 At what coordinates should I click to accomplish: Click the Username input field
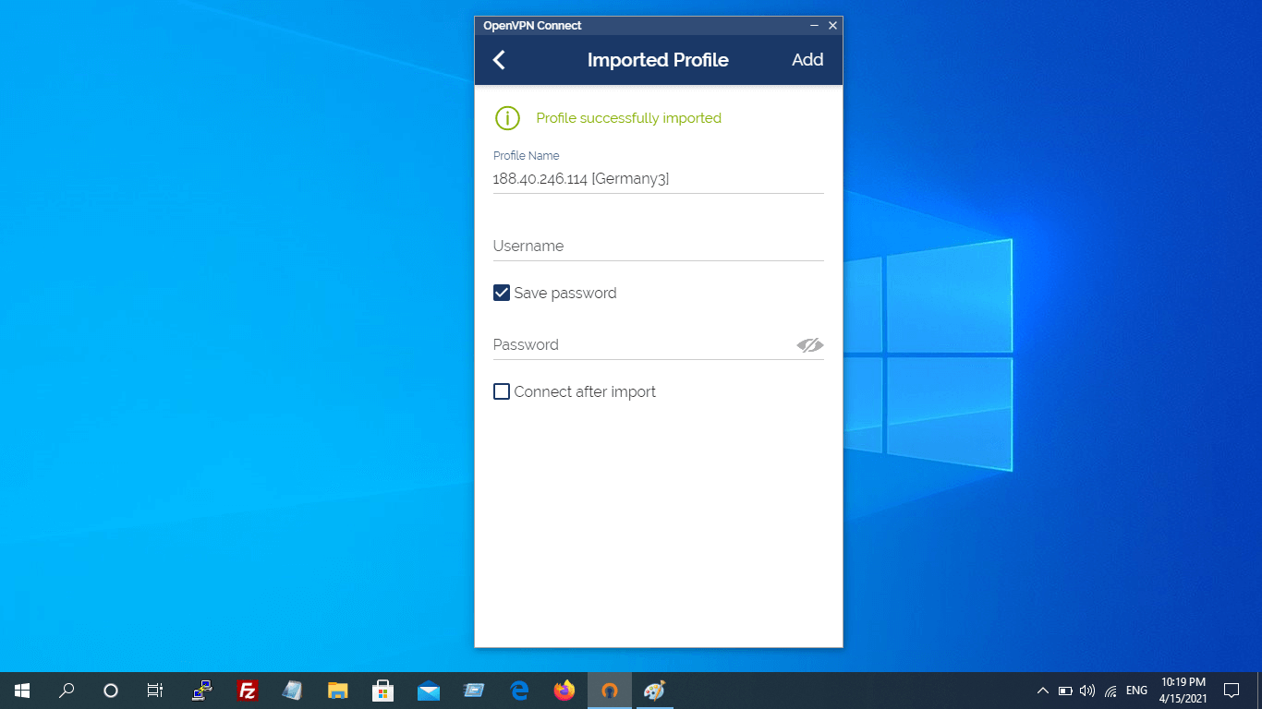click(x=658, y=246)
